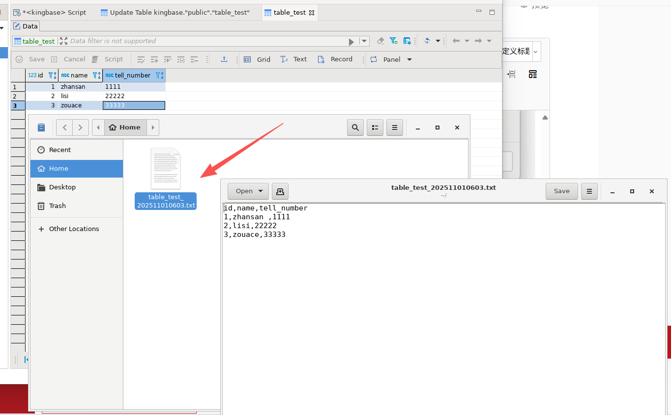Image resolution: width=671 pixels, height=415 pixels.
Task: Click the export data upload arrow icon
Action: pyautogui.click(x=224, y=59)
